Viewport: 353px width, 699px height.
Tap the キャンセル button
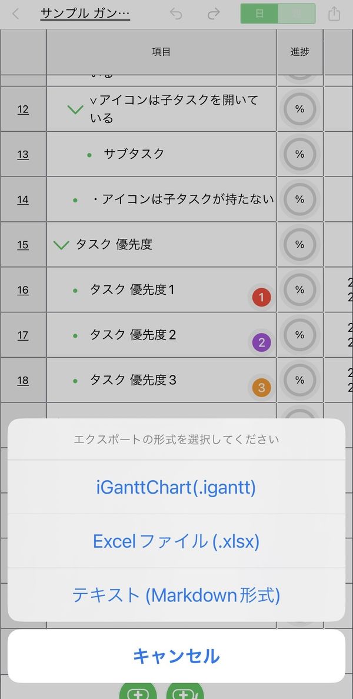click(x=176, y=656)
